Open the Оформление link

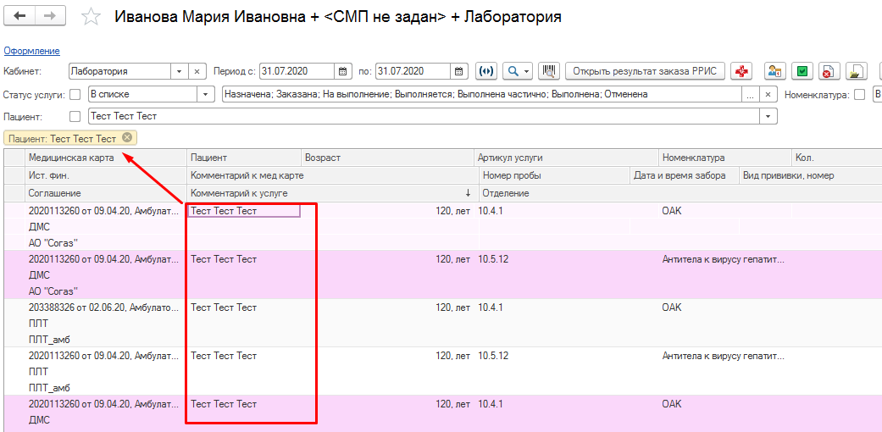click(x=31, y=51)
